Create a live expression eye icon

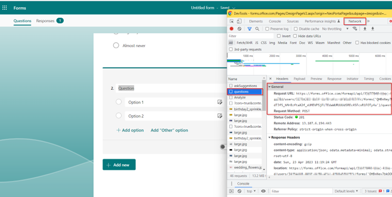[x=263, y=191]
